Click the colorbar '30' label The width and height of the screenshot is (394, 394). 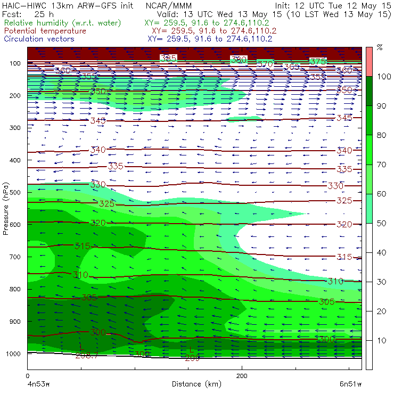381,282
